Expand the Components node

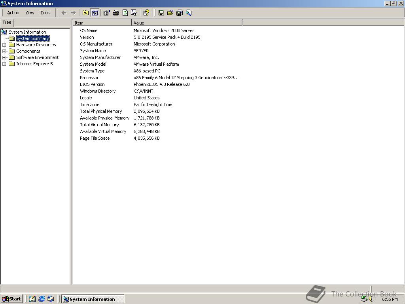(x=4, y=51)
